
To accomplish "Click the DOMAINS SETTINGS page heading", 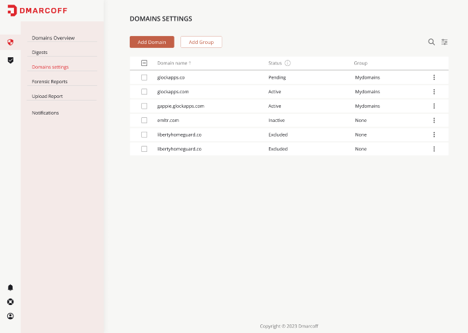I will tap(161, 19).
